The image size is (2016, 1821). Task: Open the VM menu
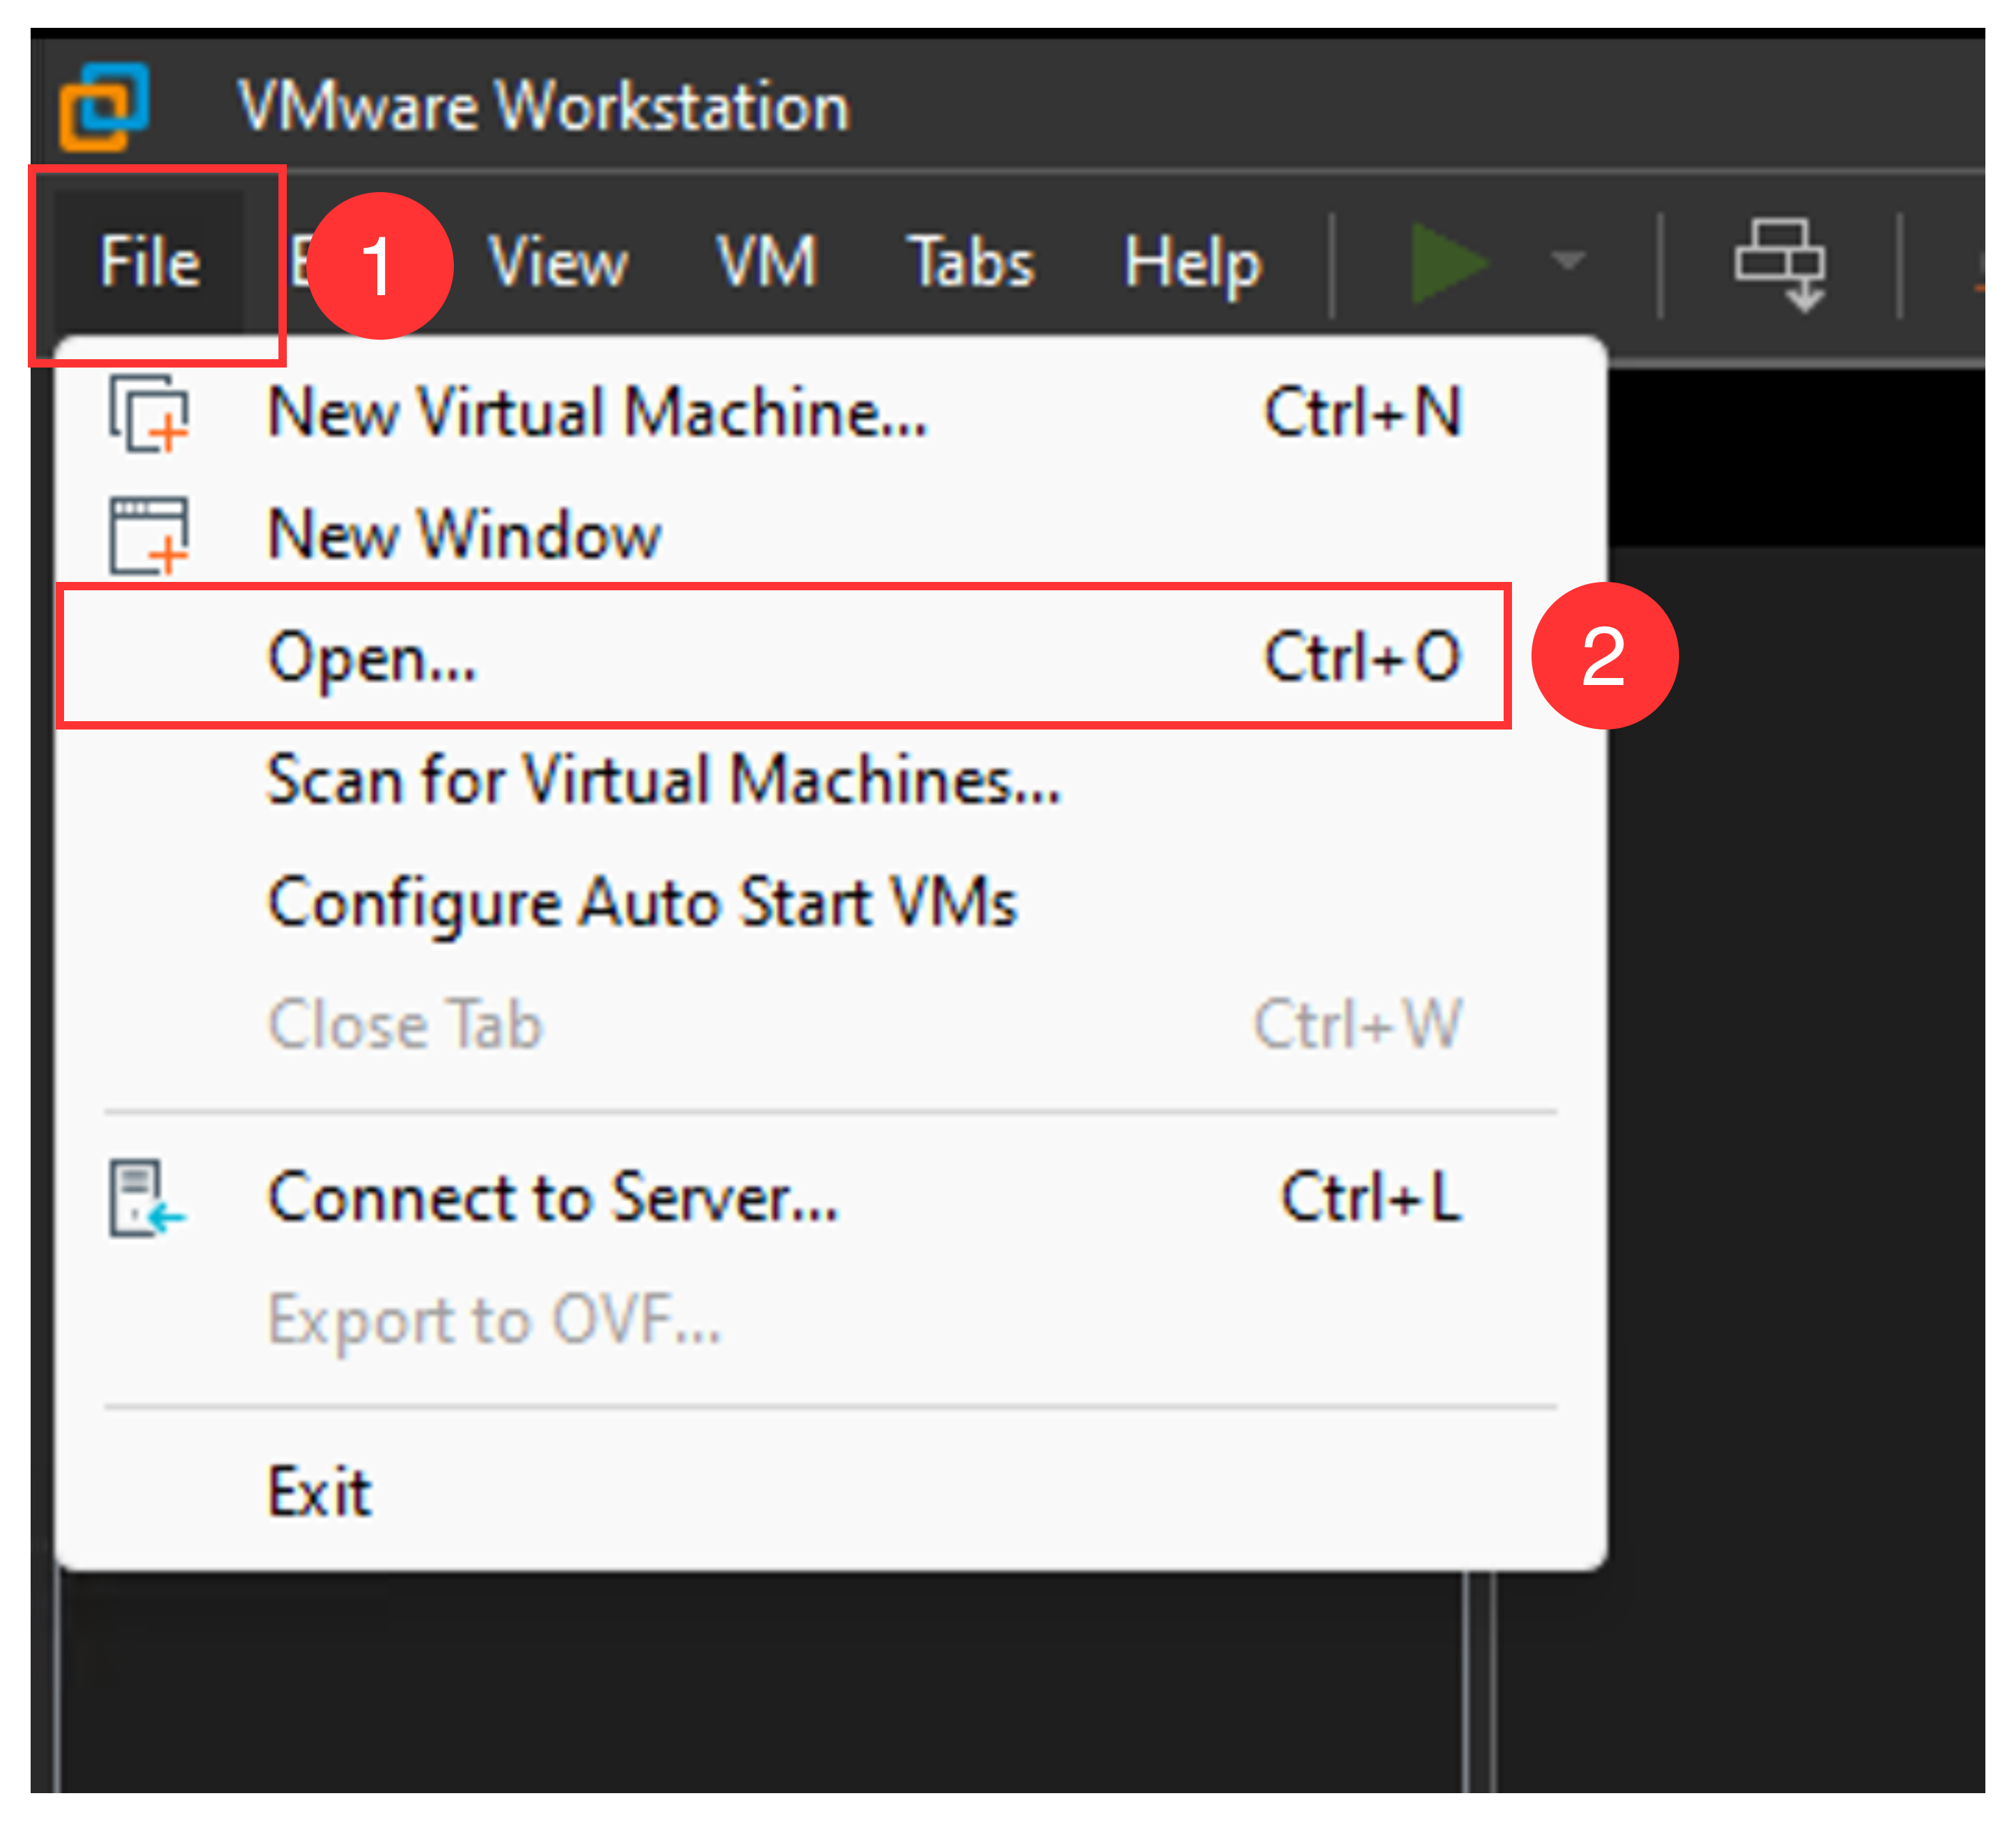[x=767, y=262]
